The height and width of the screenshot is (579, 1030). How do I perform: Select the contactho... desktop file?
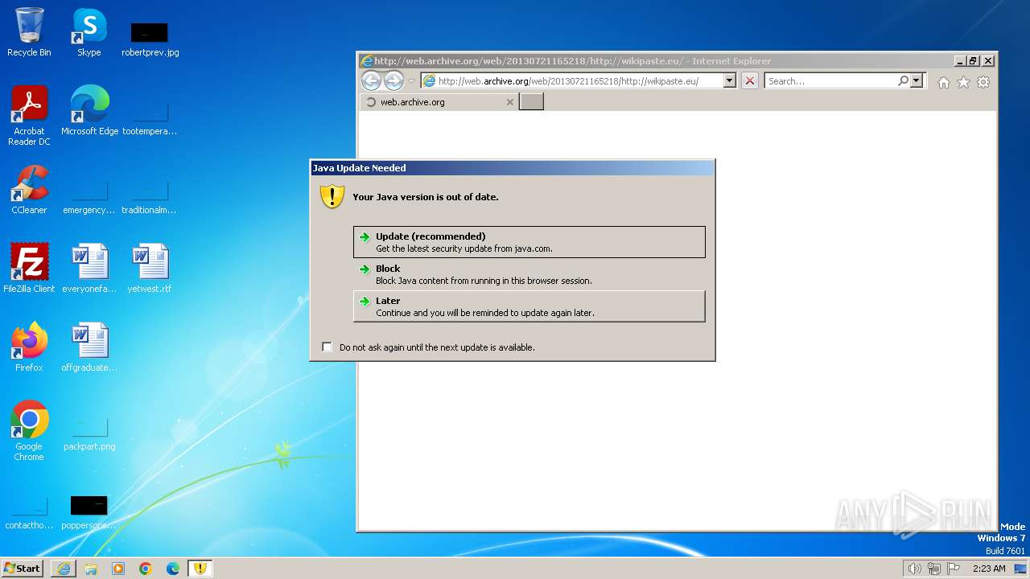click(x=29, y=512)
